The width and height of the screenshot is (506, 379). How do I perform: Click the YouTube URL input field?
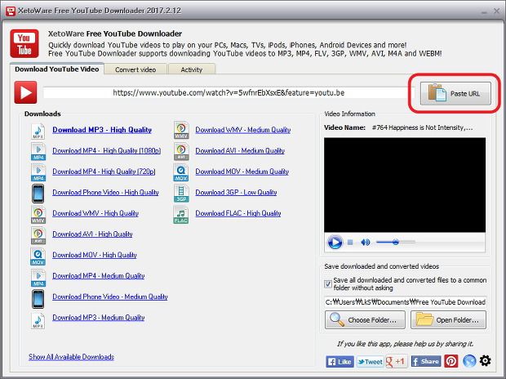229,93
